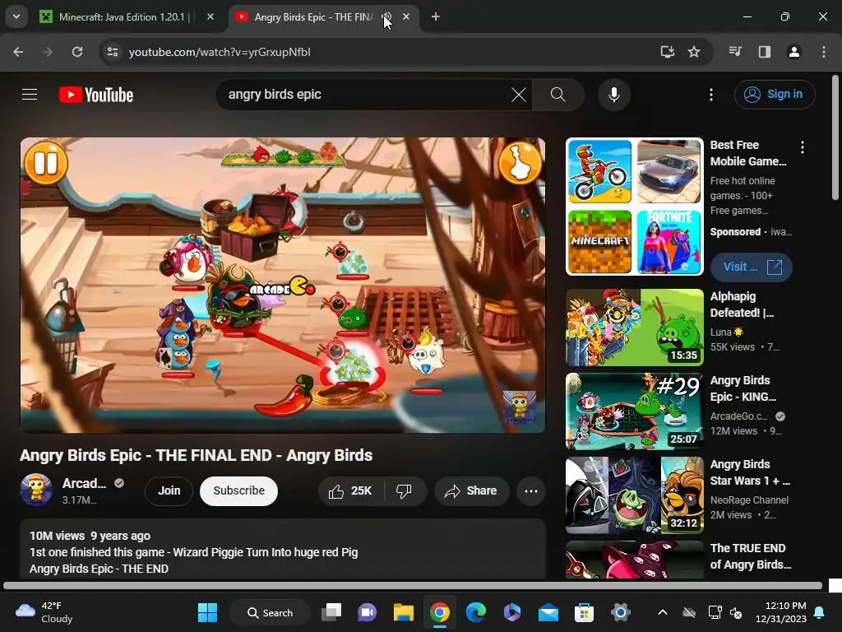
Task: Open Microsoft Edge from taskbar
Action: point(476,612)
